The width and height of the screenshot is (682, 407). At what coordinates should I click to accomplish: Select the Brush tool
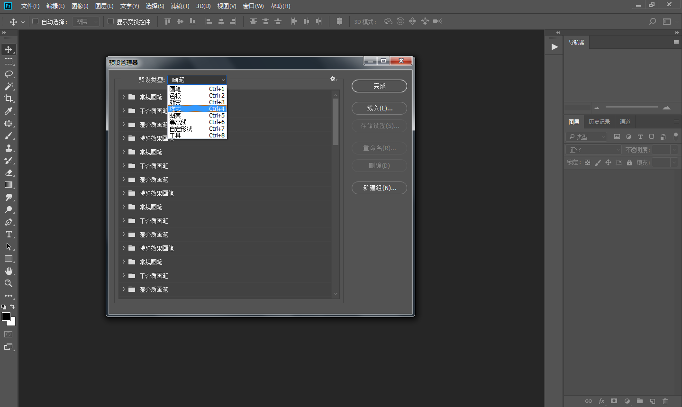[x=9, y=136]
